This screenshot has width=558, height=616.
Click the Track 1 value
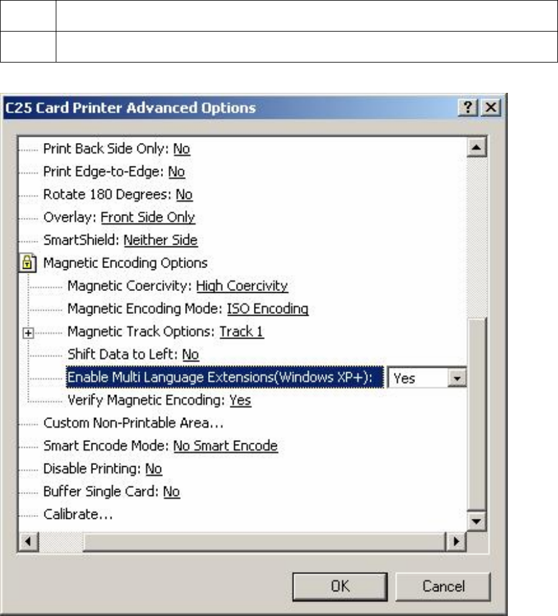[x=242, y=332]
